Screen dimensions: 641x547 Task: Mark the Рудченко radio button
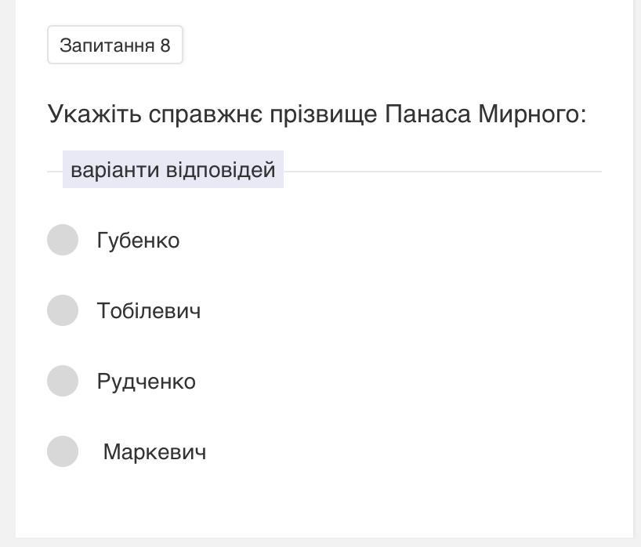[x=63, y=381]
